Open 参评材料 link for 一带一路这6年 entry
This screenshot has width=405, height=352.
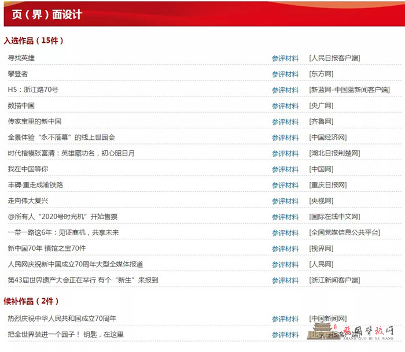click(x=285, y=233)
